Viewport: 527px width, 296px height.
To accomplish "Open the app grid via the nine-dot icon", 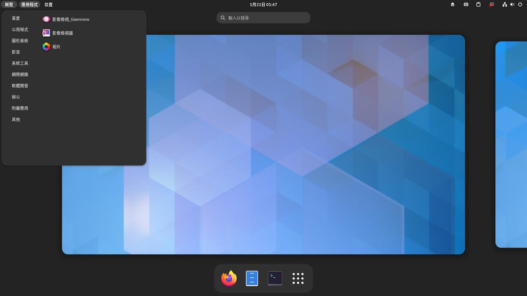I will click(x=298, y=278).
